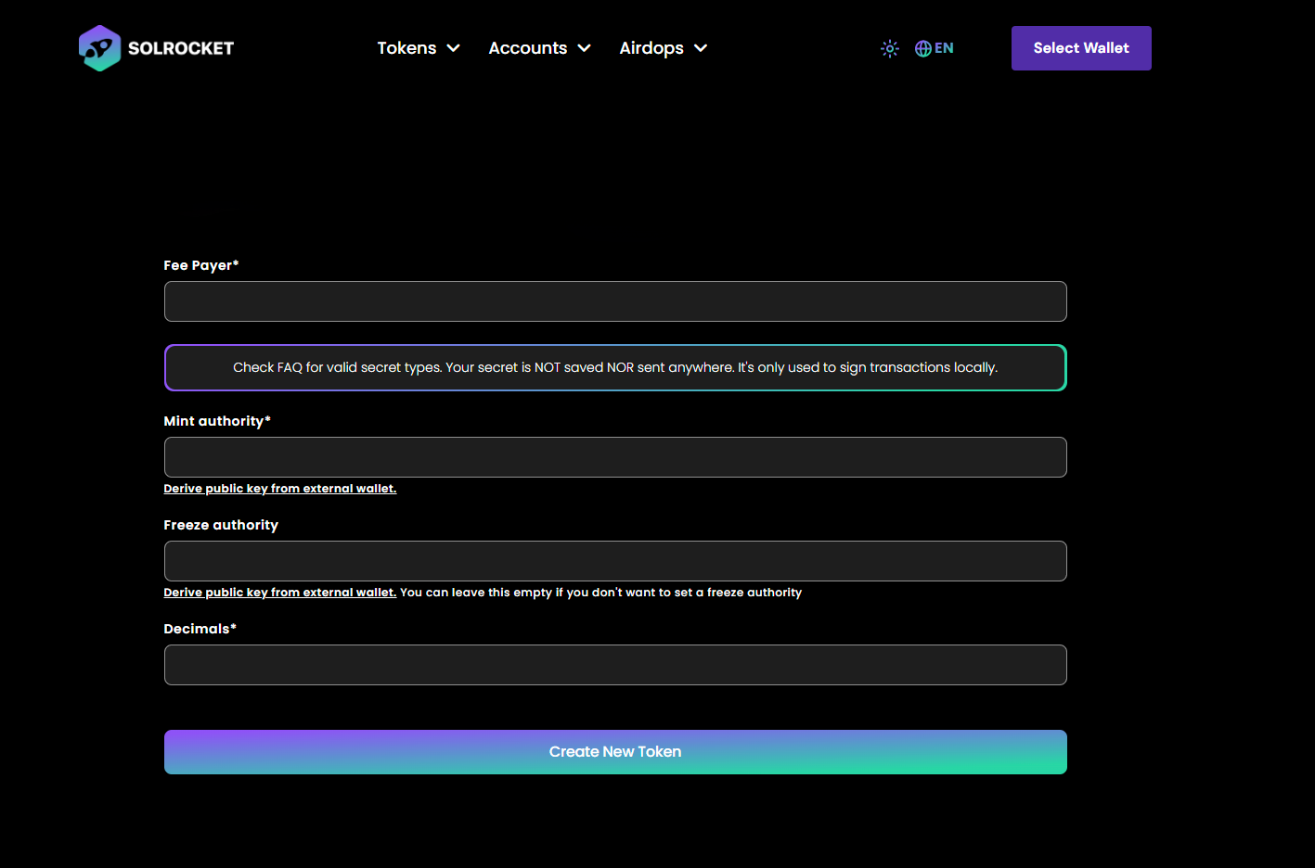1315x868 pixels.
Task: Expand the chevron beside Accounts
Action: point(585,48)
